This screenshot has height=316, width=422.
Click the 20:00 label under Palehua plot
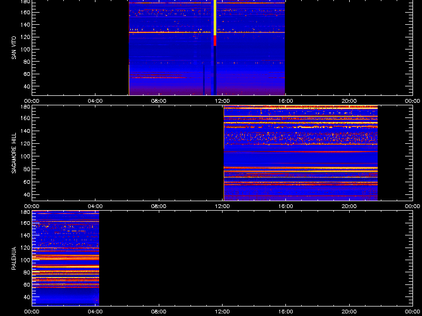click(349, 312)
